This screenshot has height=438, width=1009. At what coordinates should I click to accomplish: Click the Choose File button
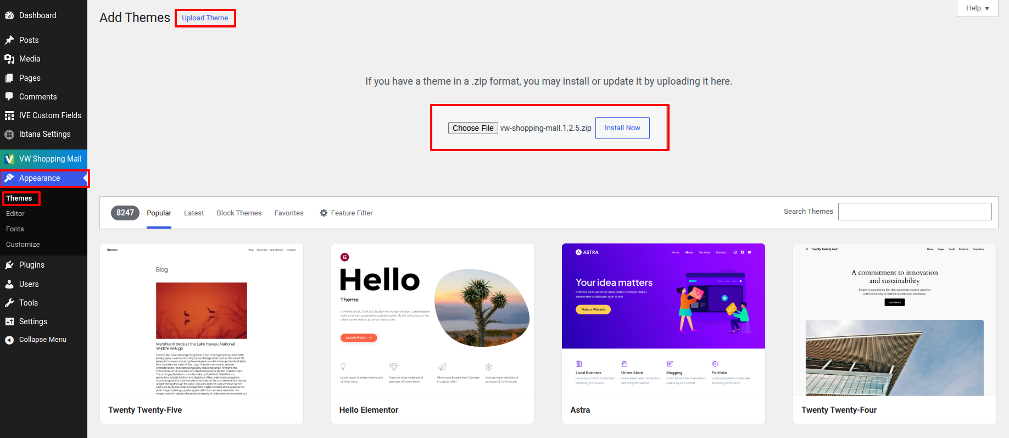tap(473, 128)
